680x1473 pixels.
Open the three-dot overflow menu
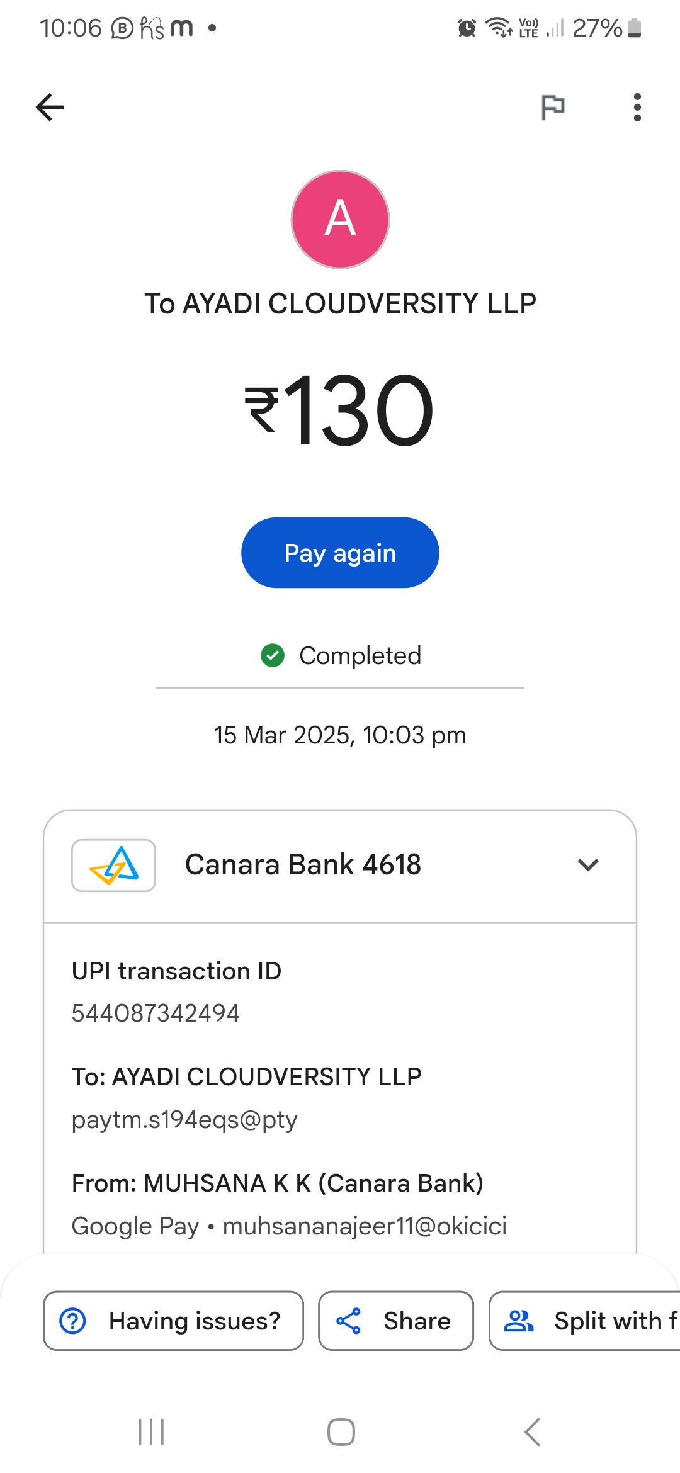[x=637, y=107]
